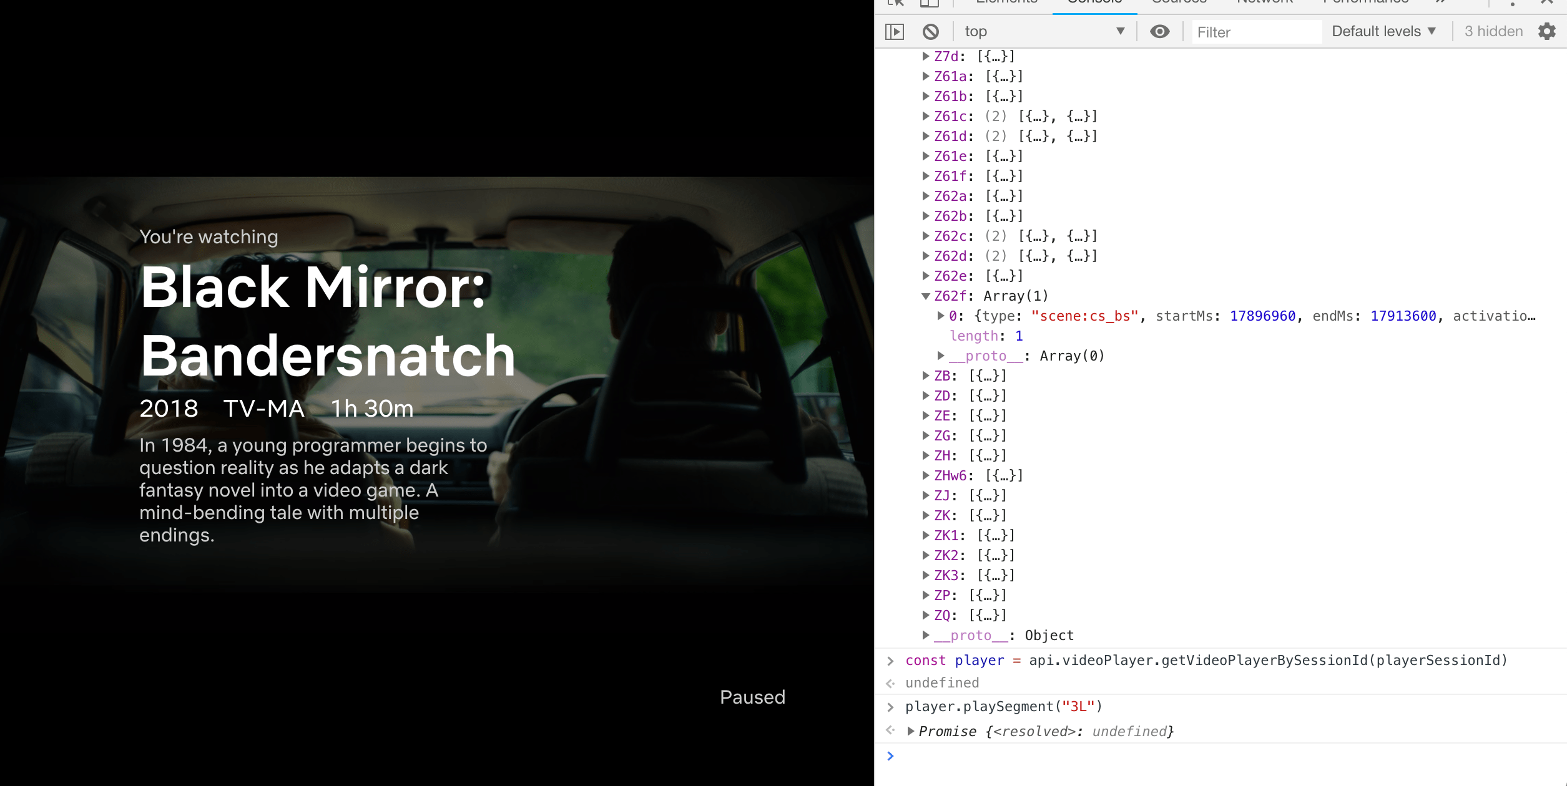The width and height of the screenshot is (1567, 786).
Task: Expand the ZG array entry
Action: tap(926, 435)
